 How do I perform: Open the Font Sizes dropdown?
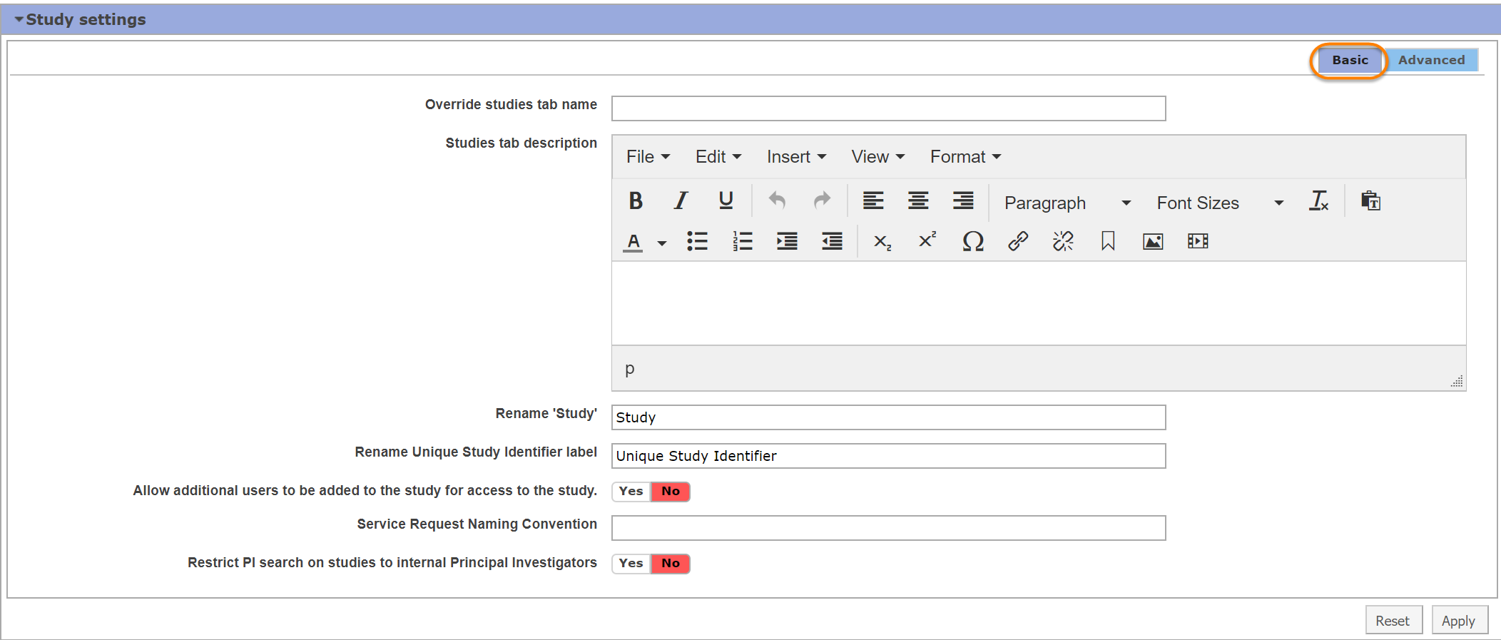tap(1219, 203)
